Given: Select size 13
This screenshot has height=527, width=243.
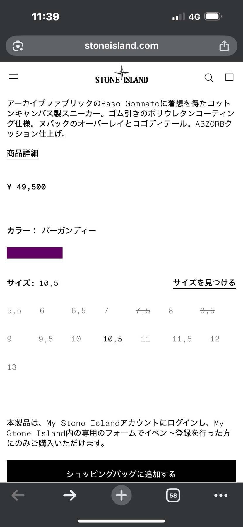Looking at the screenshot, I should [x=12, y=367].
